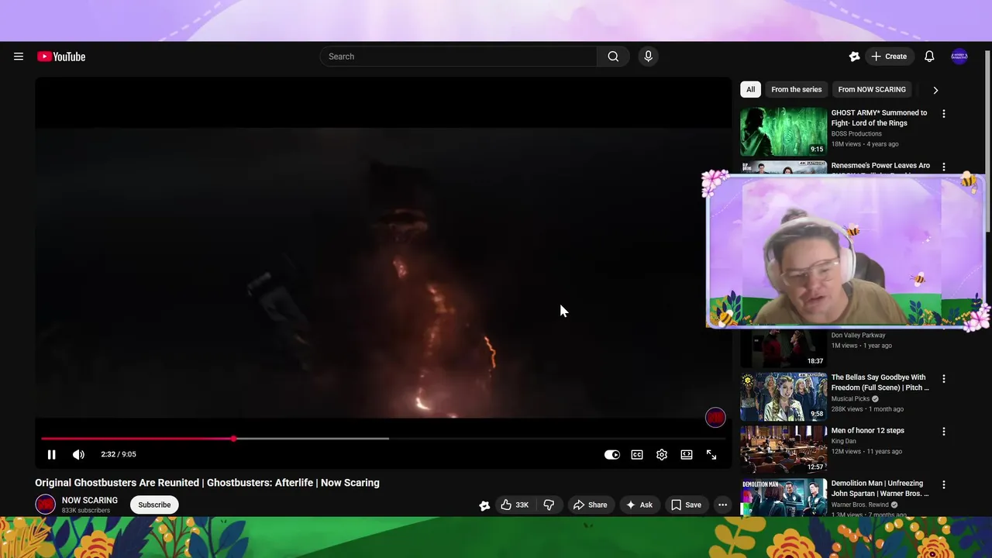Start voice search with microphone
The image size is (992, 558).
point(649,57)
